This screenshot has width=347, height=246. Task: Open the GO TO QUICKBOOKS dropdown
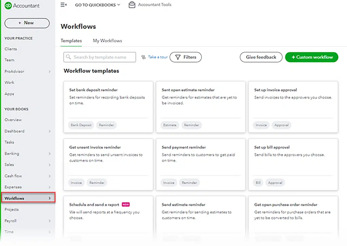pos(98,5)
